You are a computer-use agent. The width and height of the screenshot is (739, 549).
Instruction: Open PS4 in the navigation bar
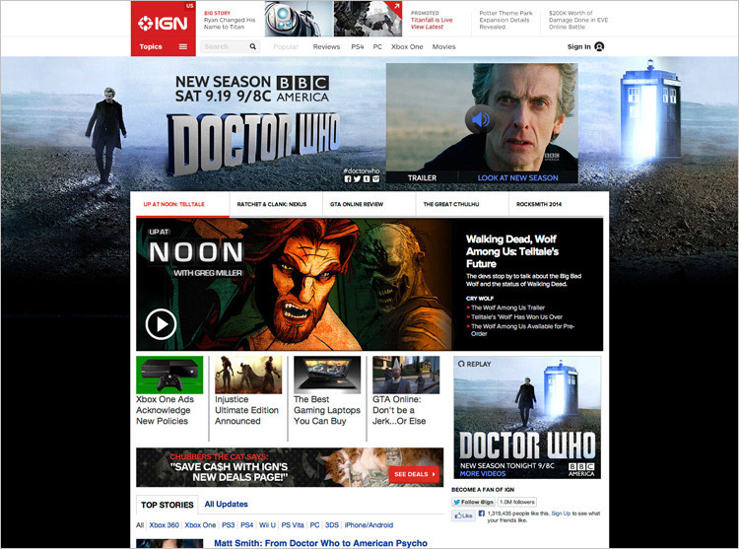tap(358, 46)
